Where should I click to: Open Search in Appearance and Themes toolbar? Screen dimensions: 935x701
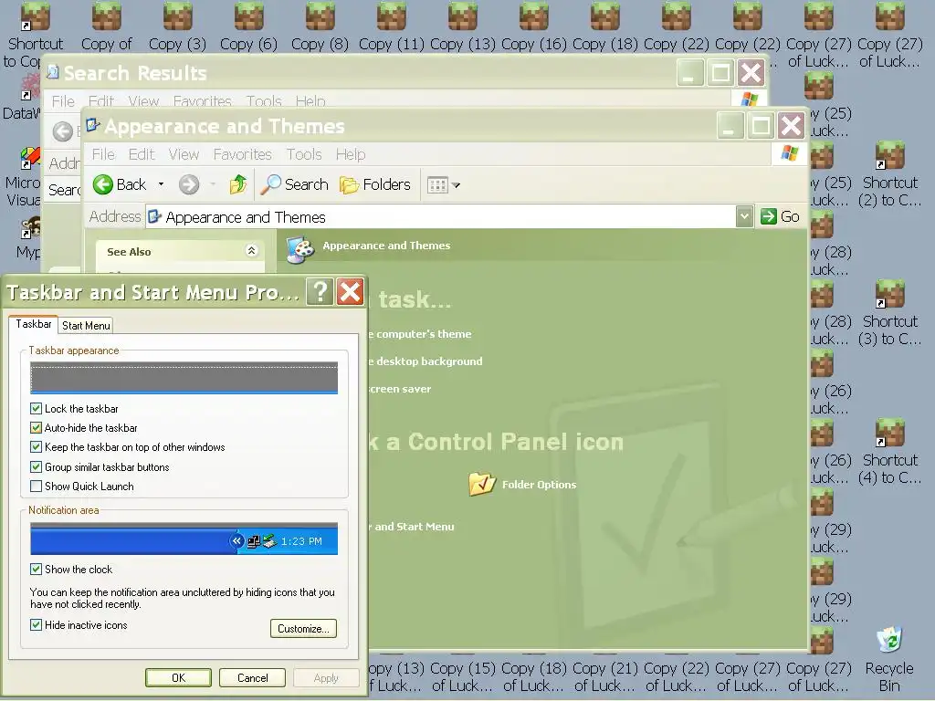click(295, 184)
